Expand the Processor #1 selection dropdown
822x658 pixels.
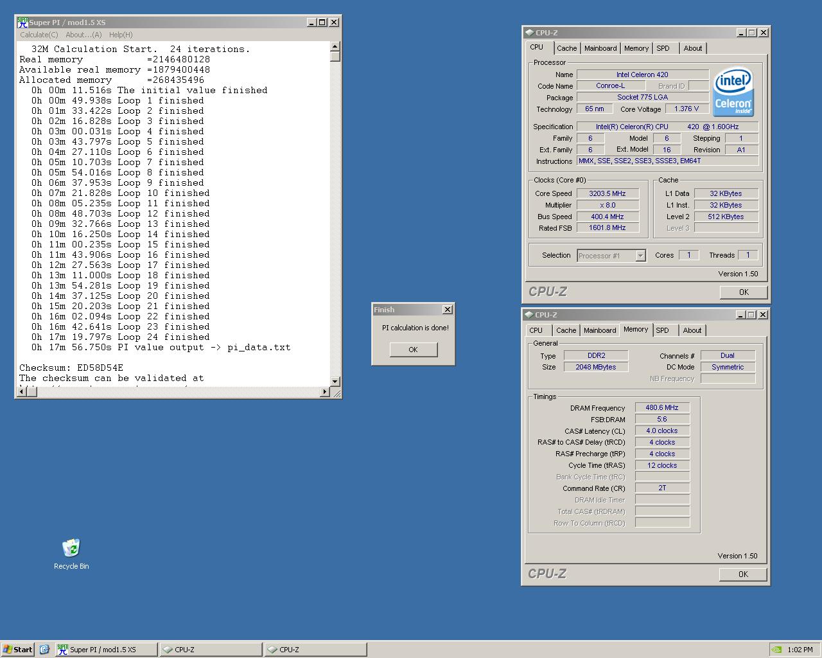(640, 256)
